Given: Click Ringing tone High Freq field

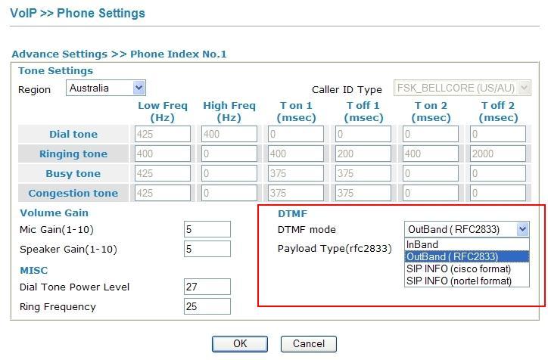Looking at the screenshot, I should 229,154.
